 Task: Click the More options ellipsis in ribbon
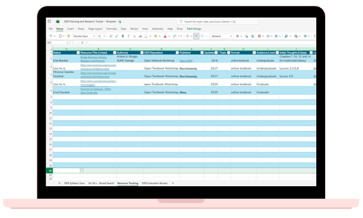coord(180,36)
